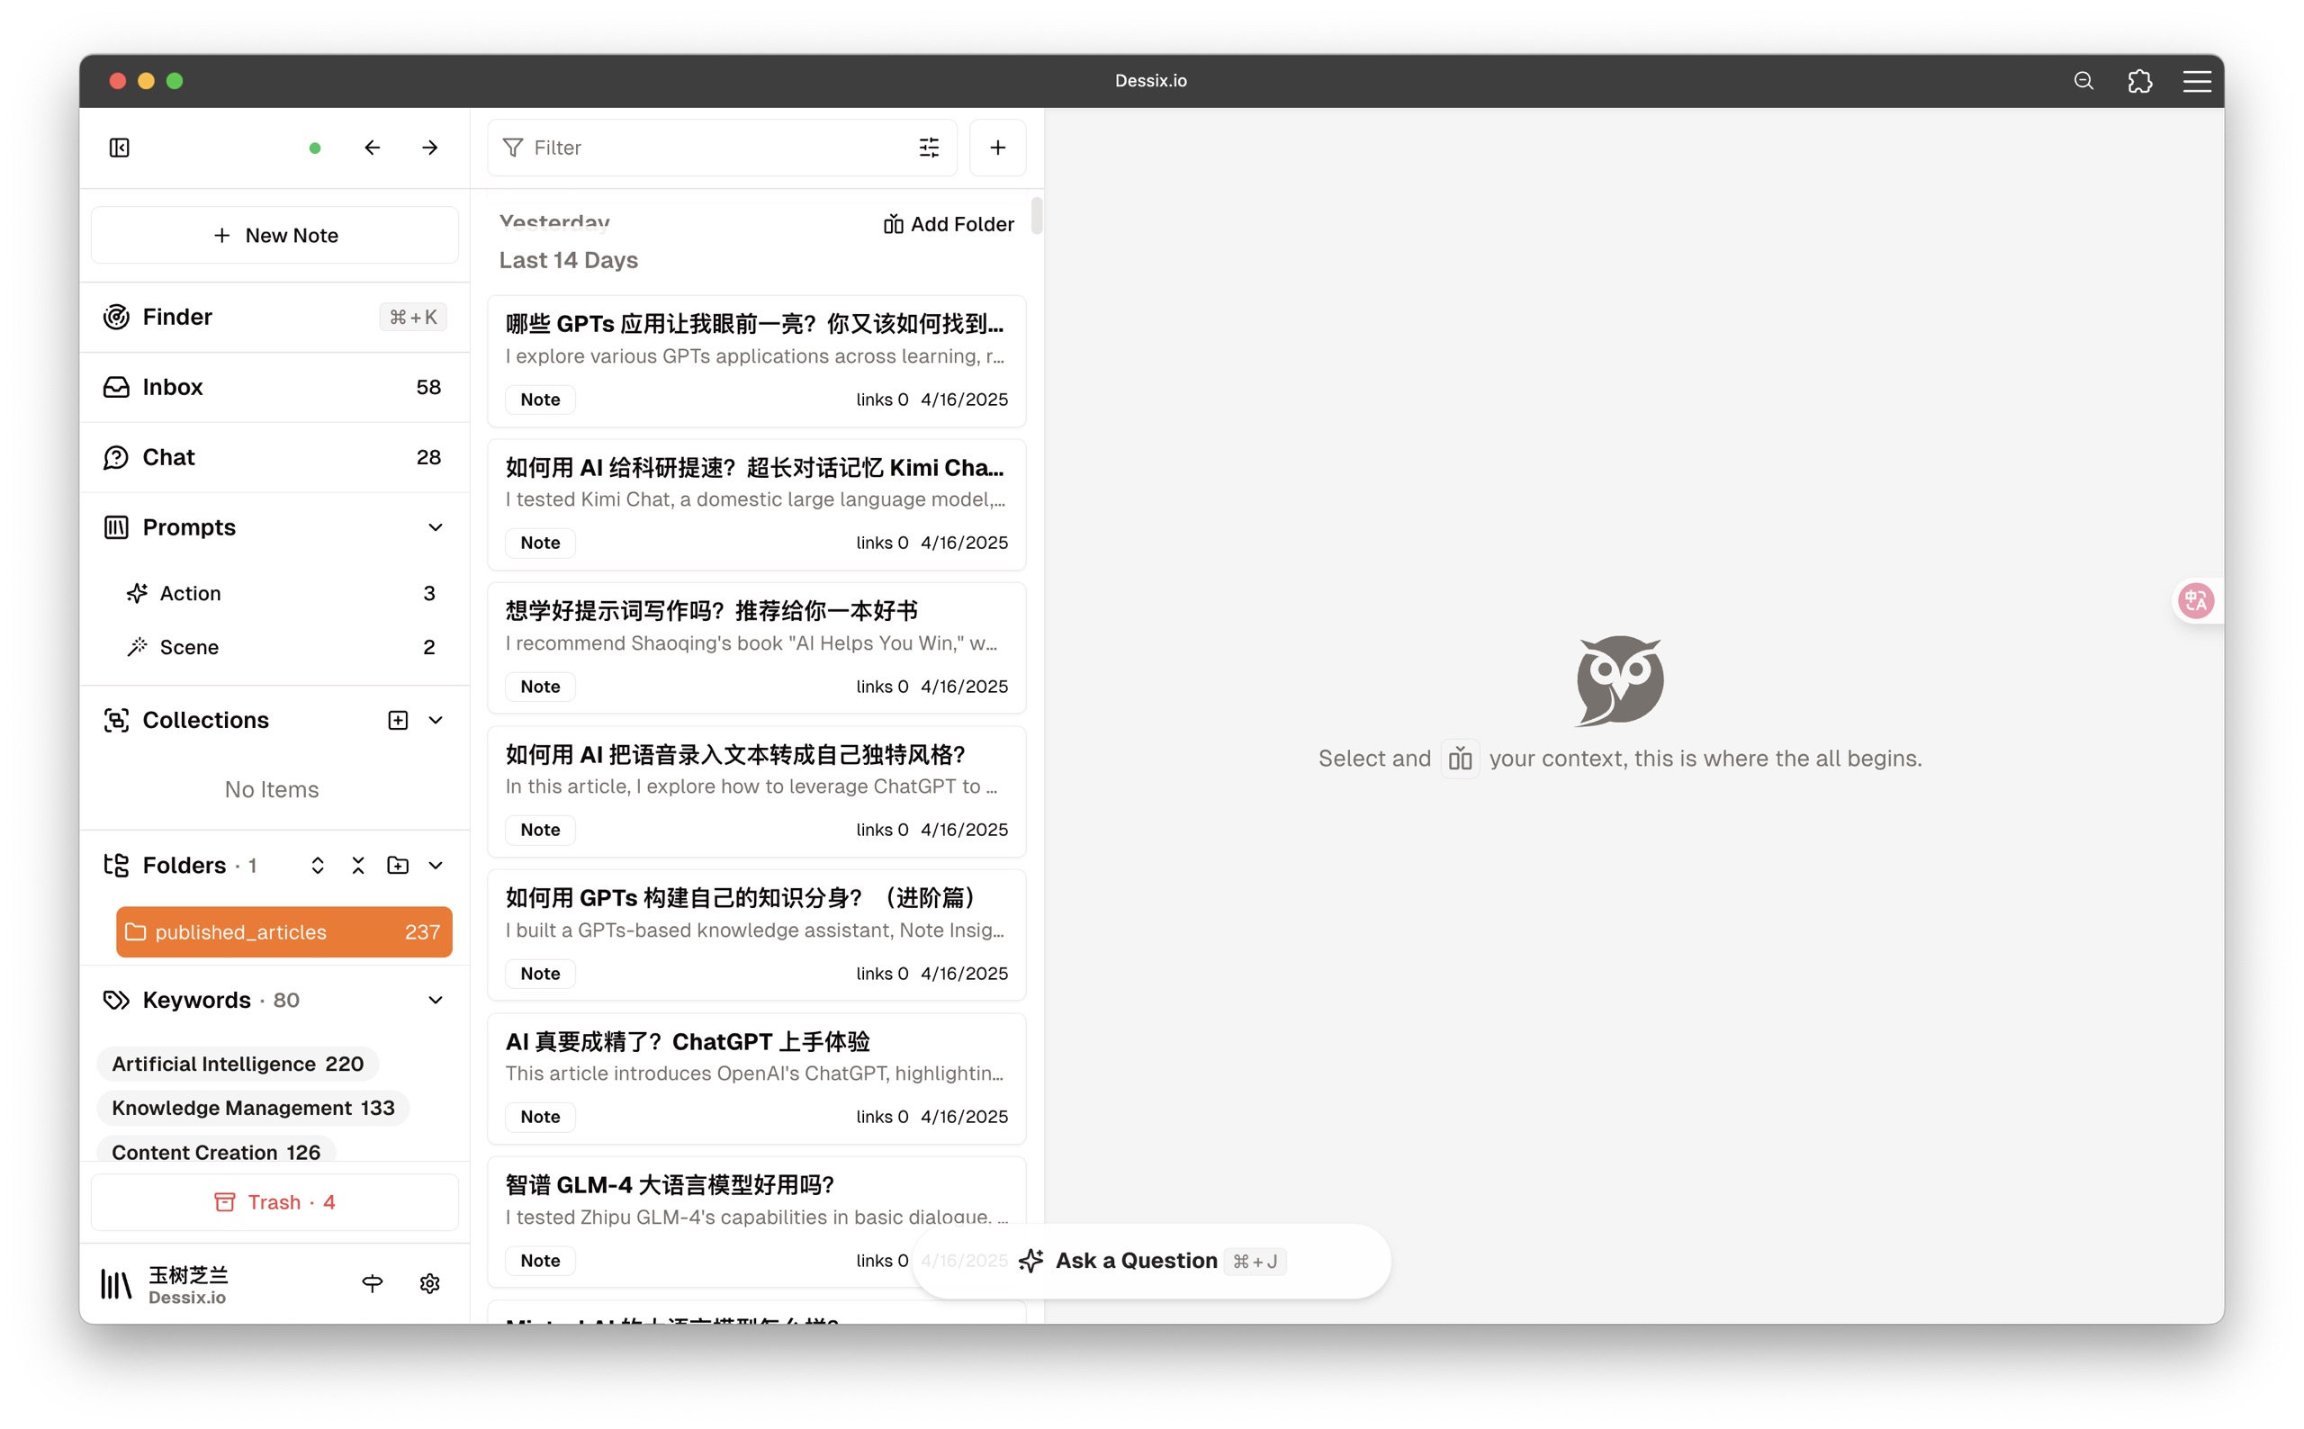The image size is (2304, 1429).
Task: Open Finder
Action: (x=274, y=318)
